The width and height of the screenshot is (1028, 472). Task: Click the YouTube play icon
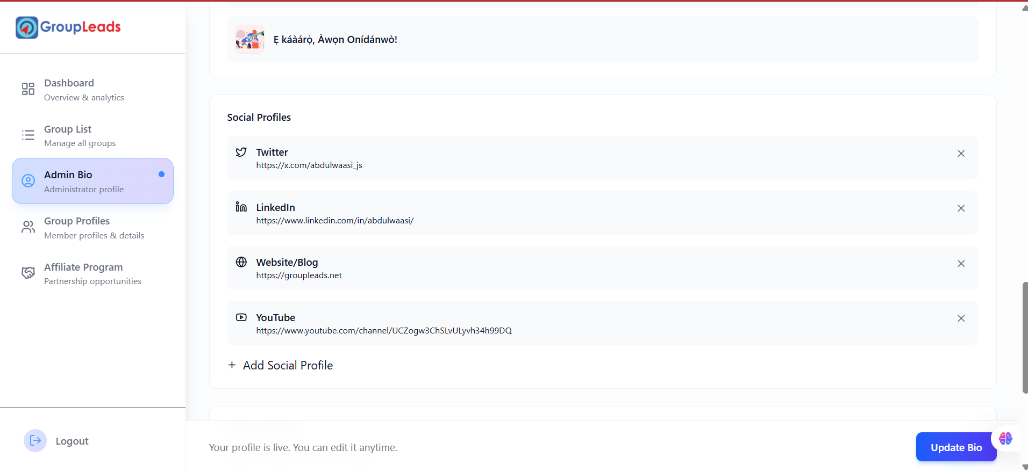(241, 317)
